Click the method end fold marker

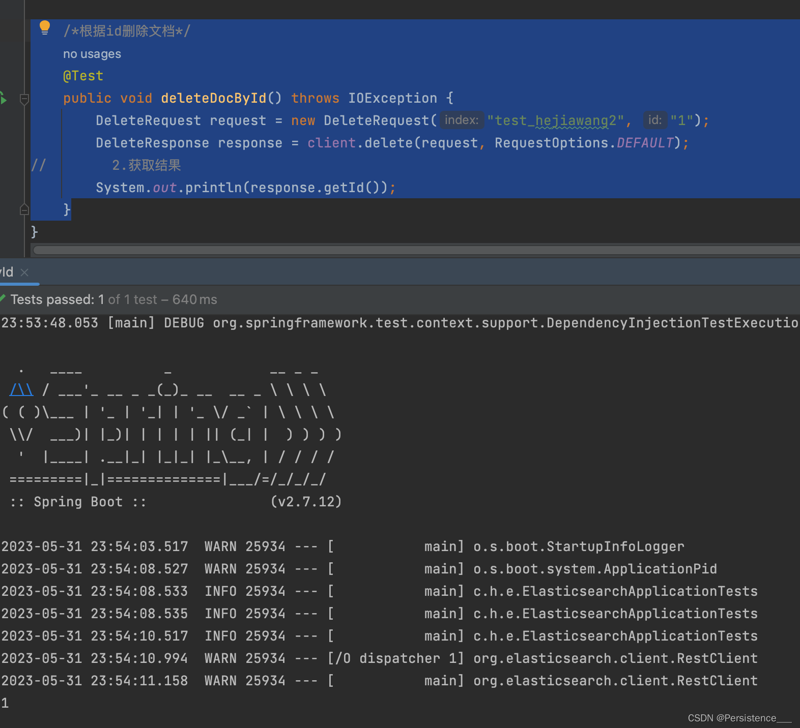(x=24, y=209)
